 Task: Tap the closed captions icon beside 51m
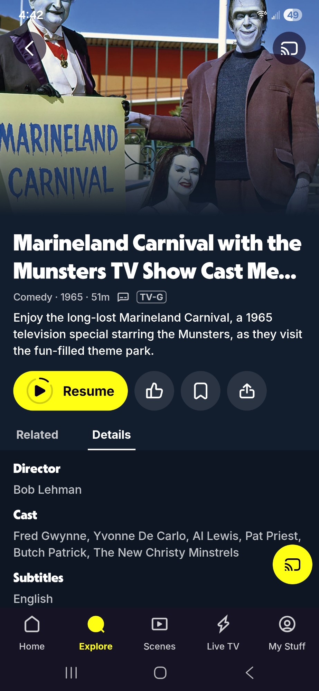[x=123, y=297]
